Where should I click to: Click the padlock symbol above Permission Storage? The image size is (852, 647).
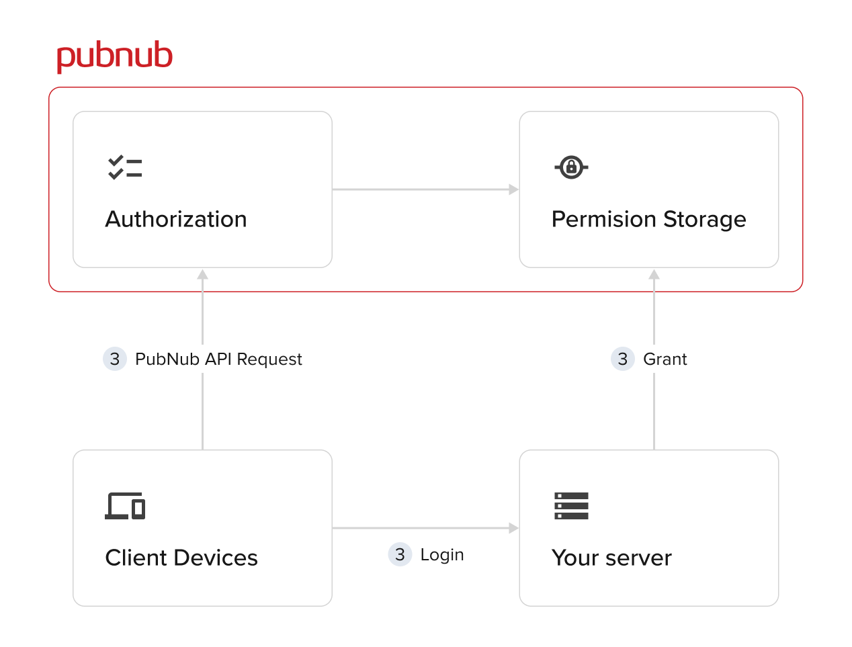[571, 167]
